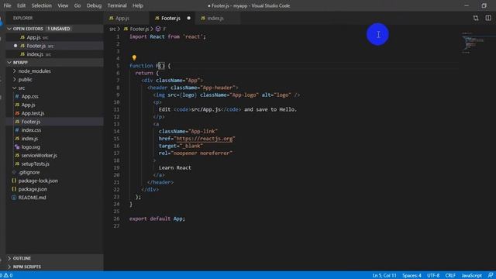Click the Footer.js breadcrumb segment
The width and height of the screenshot is (496, 279).
[139, 29]
